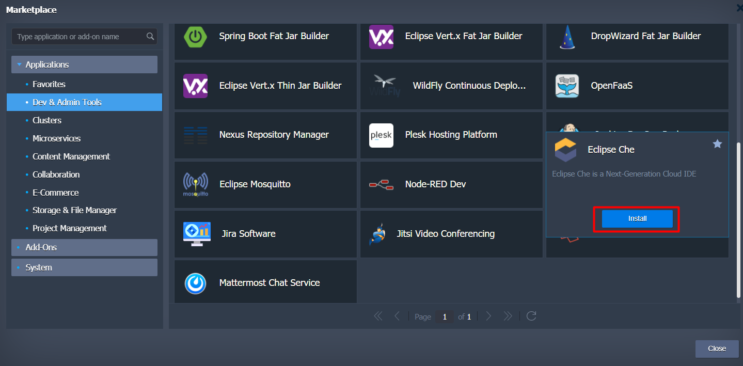This screenshot has width=743, height=366.
Task: Focus the application search field
Action: click(x=84, y=37)
